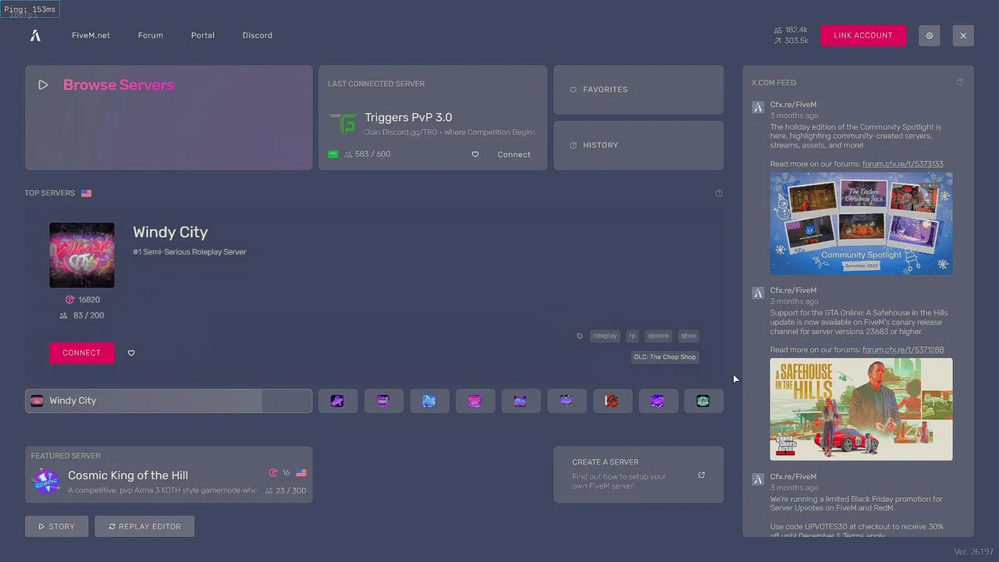Image resolution: width=999 pixels, height=562 pixels.
Task: Click the DLC: The Chop Shop tag
Action: point(665,357)
